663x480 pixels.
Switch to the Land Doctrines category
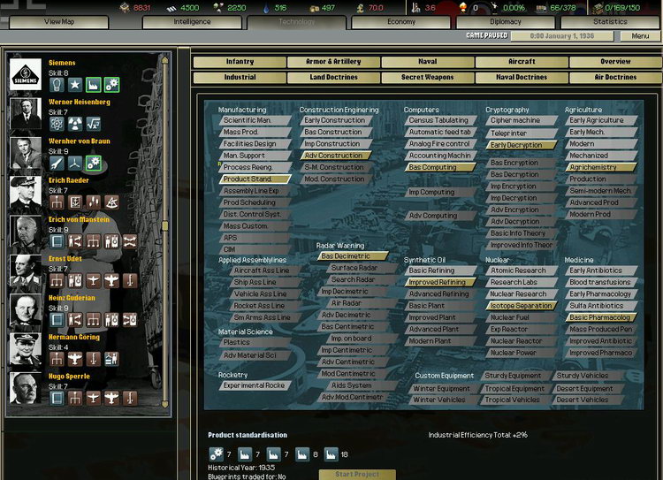tap(333, 78)
